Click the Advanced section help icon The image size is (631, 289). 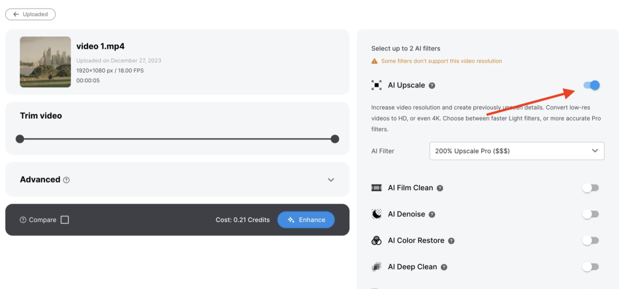(x=67, y=180)
